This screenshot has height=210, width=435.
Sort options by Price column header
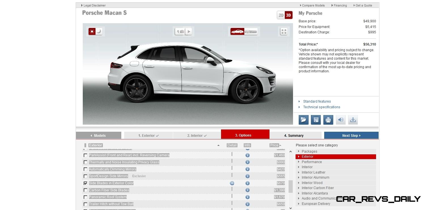274,145
